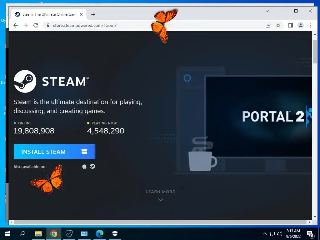The image size is (320, 240).
Task: Launch Microsoft Edge from taskbar
Action: 100,234
